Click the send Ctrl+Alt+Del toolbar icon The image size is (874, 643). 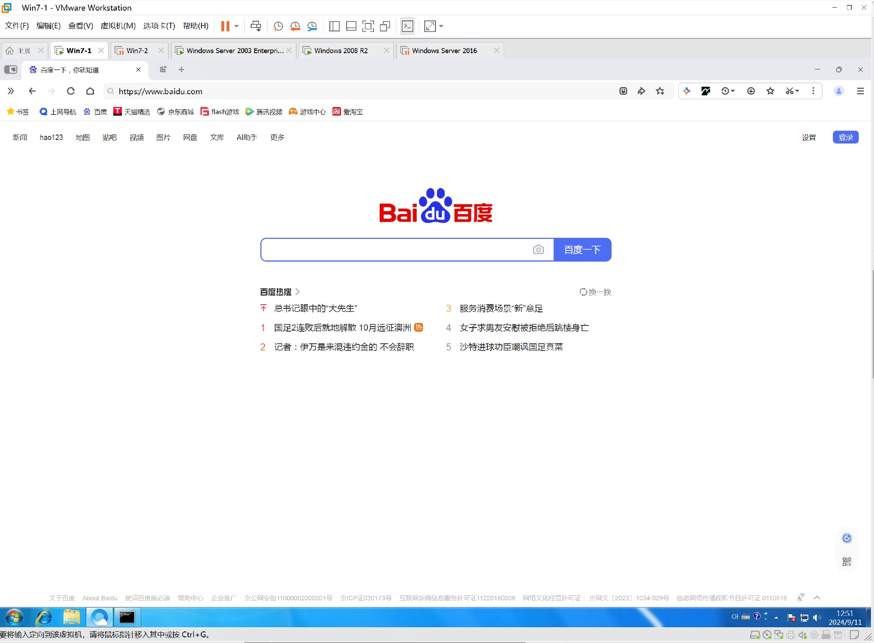tap(256, 26)
